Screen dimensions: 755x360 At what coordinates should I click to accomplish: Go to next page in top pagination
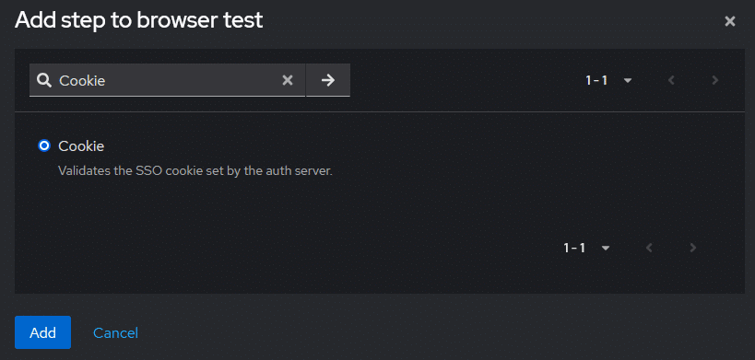pyautogui.click(x=715, y=80)
